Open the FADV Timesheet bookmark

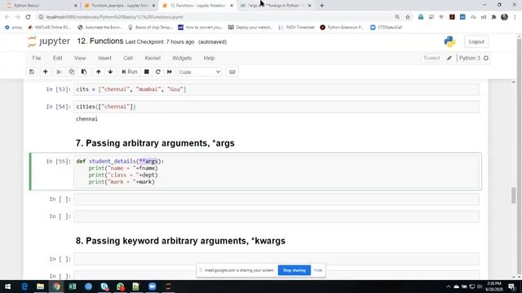click(297, 27)
